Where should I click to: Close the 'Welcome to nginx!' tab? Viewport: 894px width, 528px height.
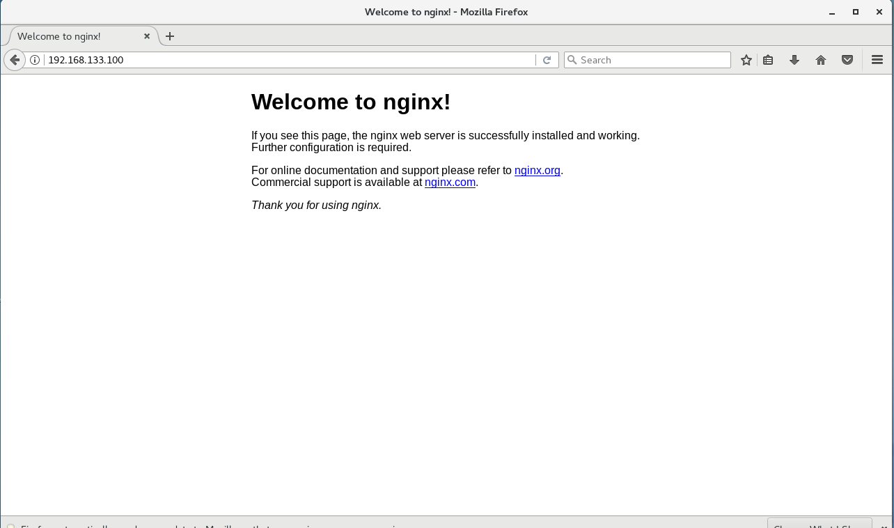[x=147, y=36]
